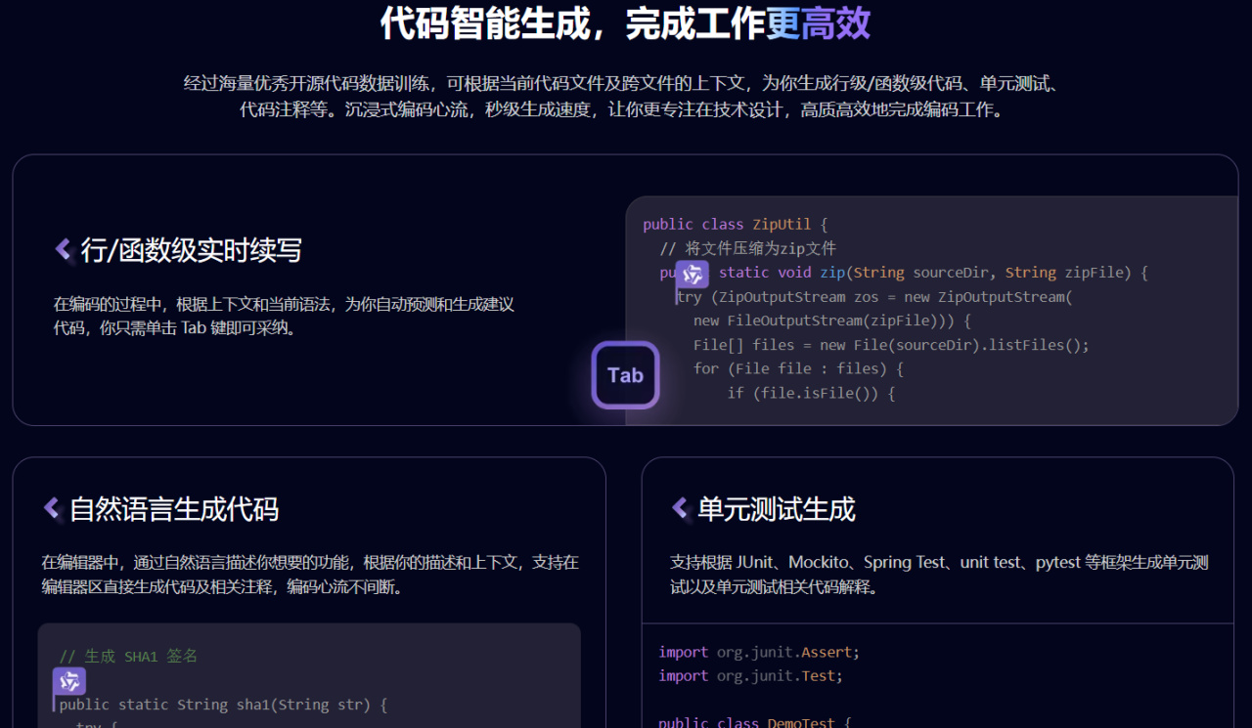The width and height of the screenshot is (1252, 728).
Task: Click the line 'import org.junit.Test;'
Action: point(751,675)
